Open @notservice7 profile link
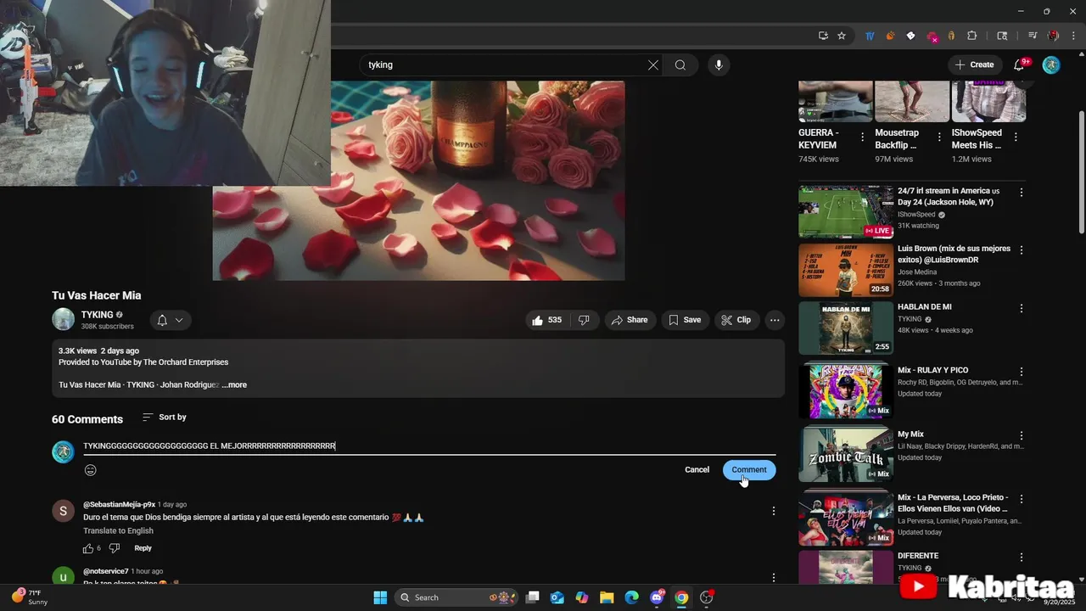Viewport: 1086px width, 611px height. pos(105,571)
